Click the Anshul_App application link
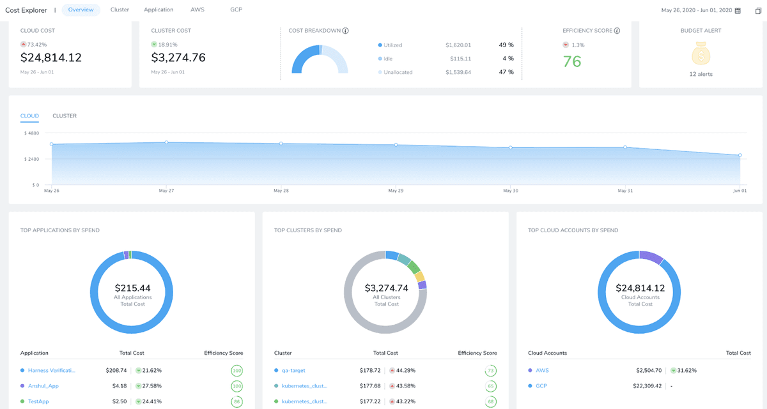 [x=43, y=386]
